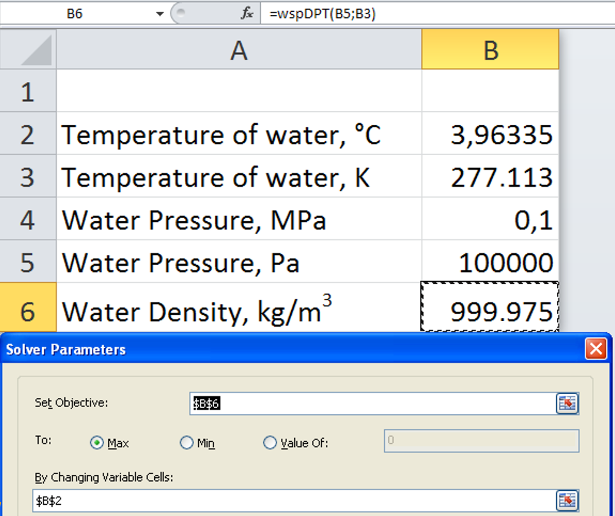Click cell value 3,96335
The width and height of the screenshot is (615, 516).
pyautogui.click(x=490, y=133)
